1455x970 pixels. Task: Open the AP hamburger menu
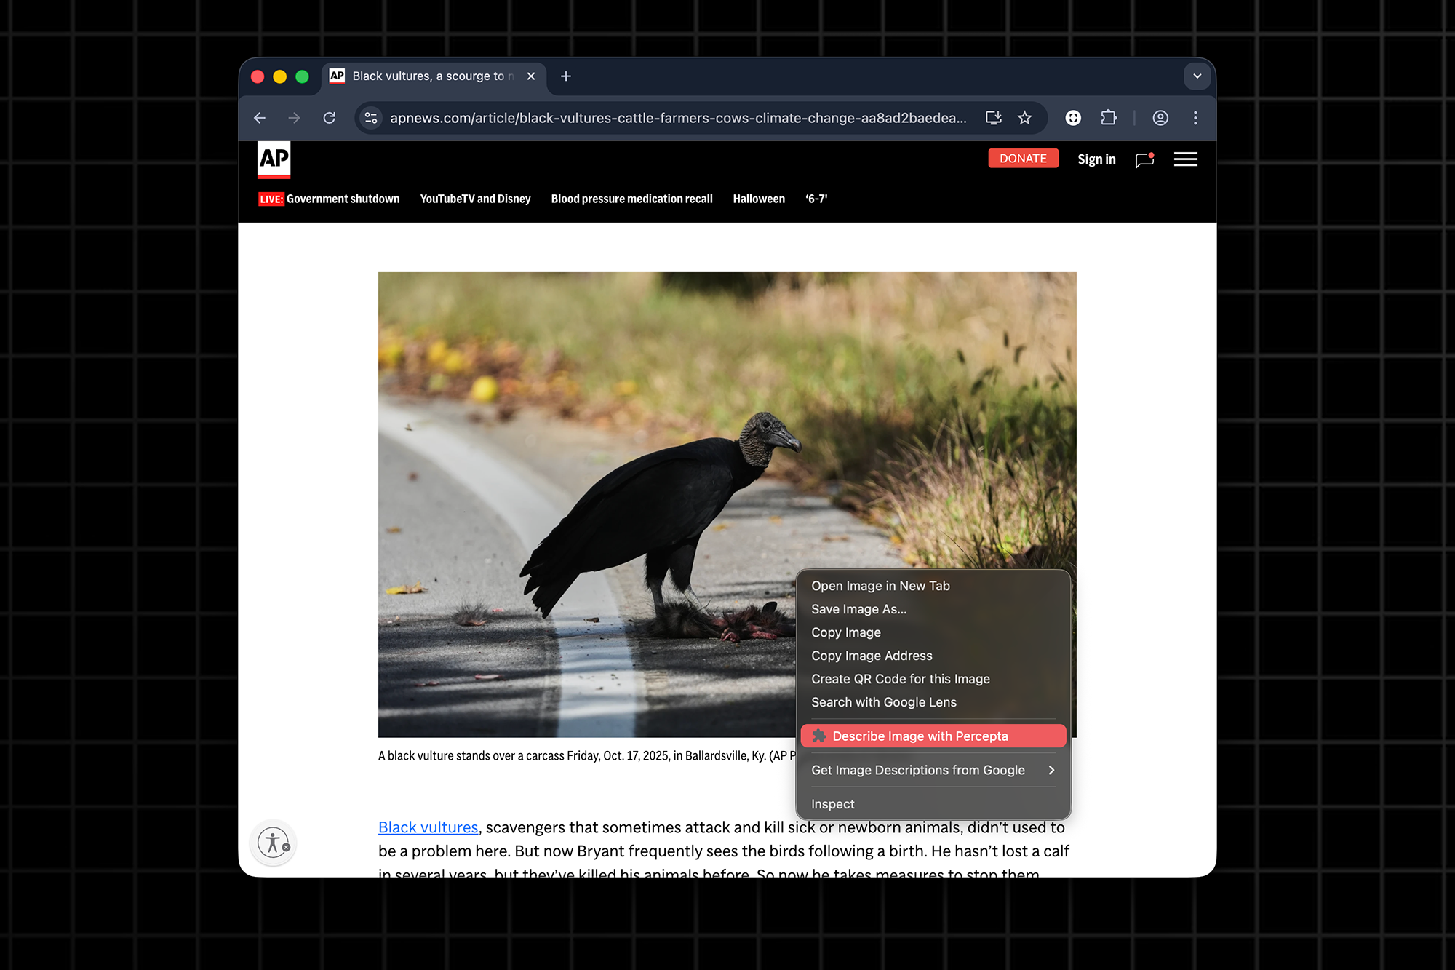pyautogui.click(x=1185, y=159)
